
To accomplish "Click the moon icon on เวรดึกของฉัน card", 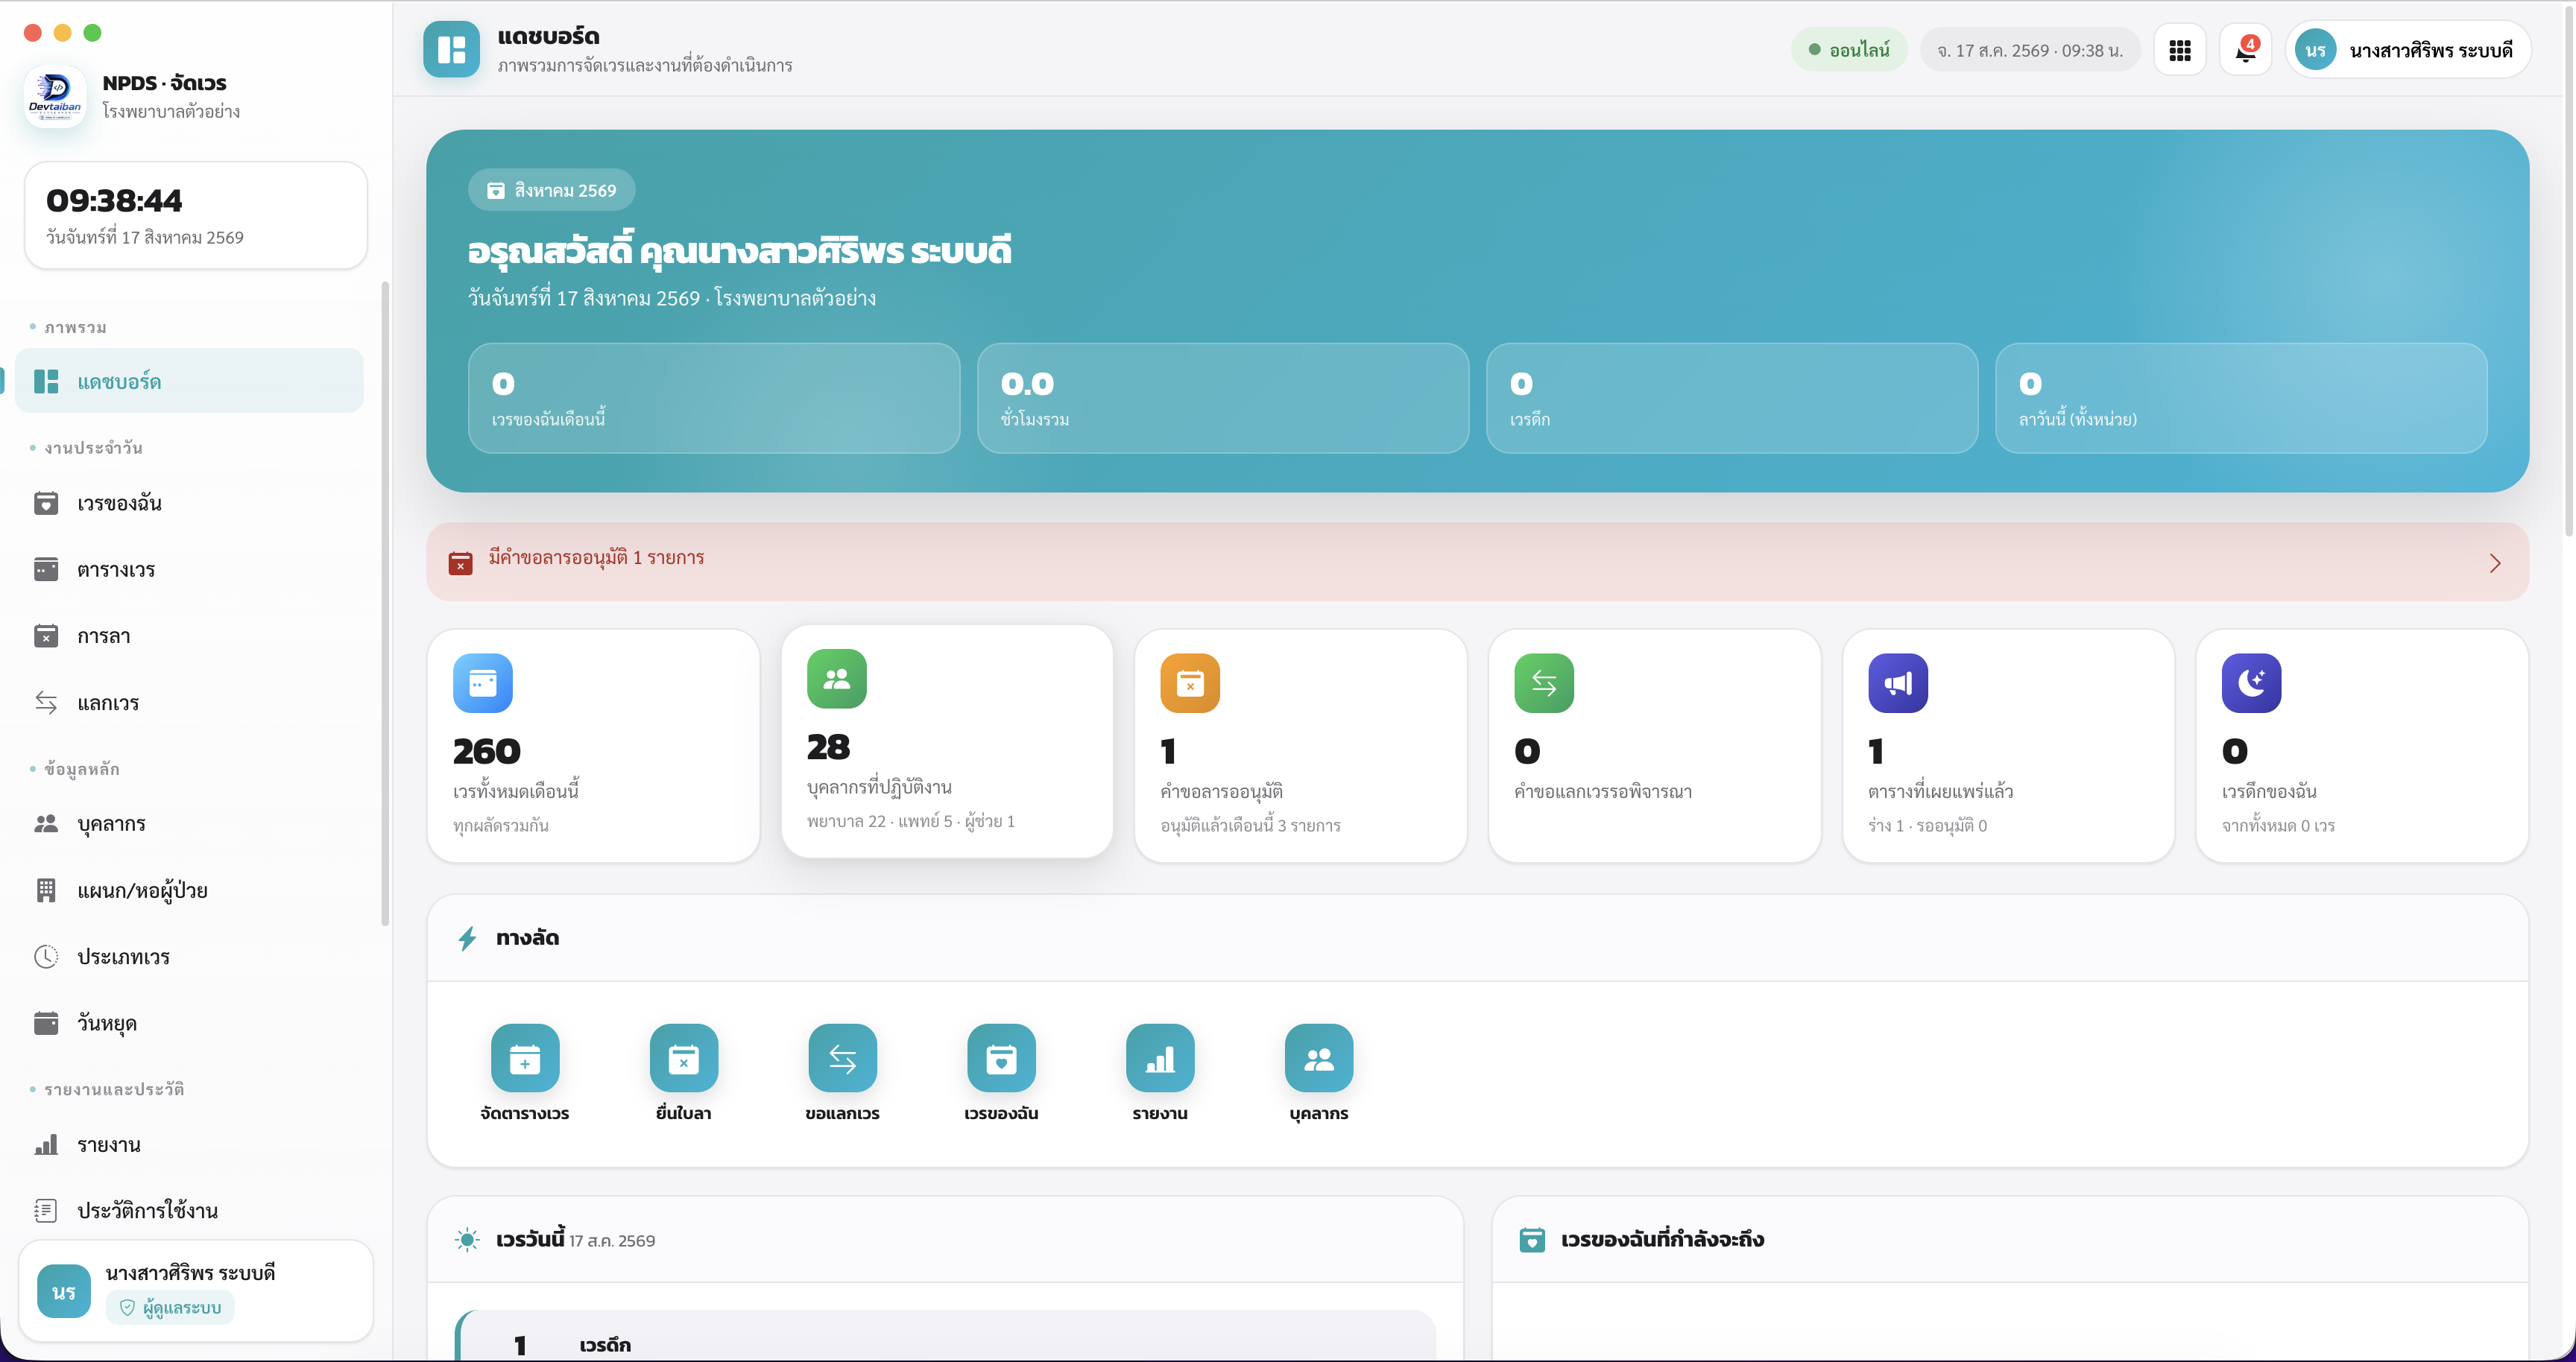I will pyautogui.click(x=2251, y=683).
